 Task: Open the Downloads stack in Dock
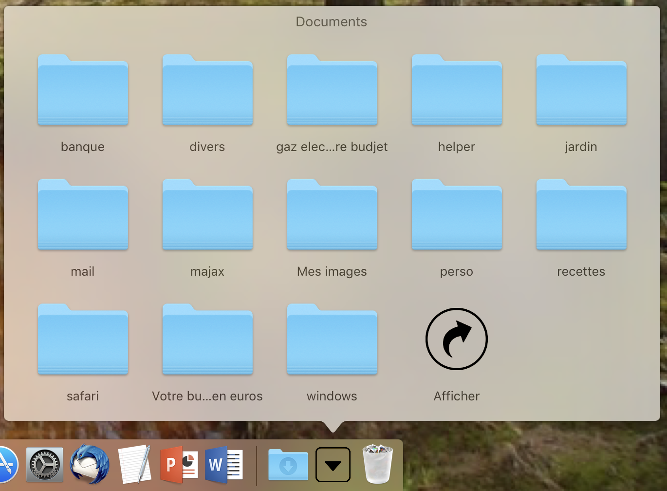point(288,465)
